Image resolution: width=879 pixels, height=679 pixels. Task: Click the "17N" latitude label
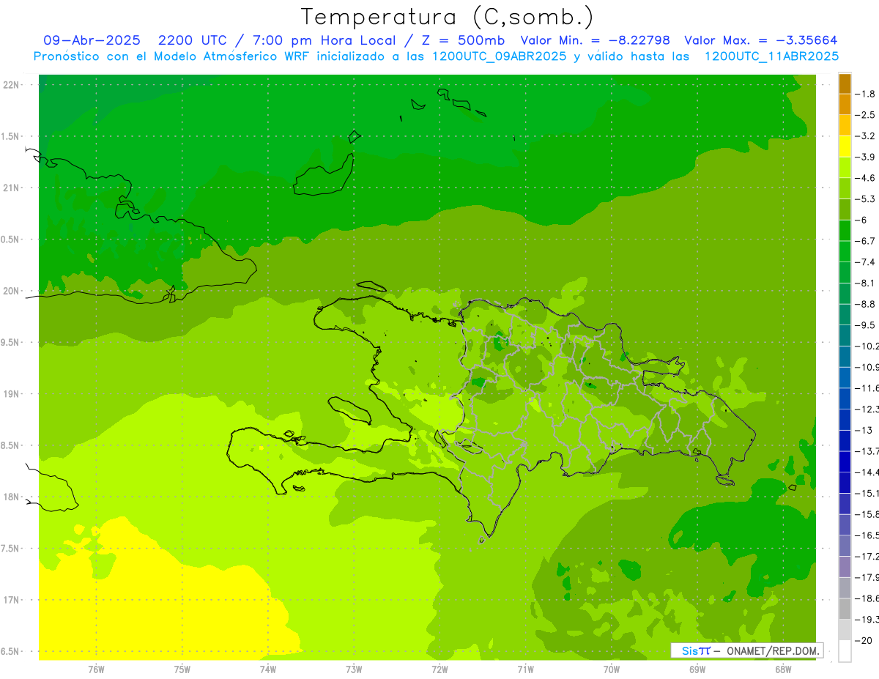(12, 600)
